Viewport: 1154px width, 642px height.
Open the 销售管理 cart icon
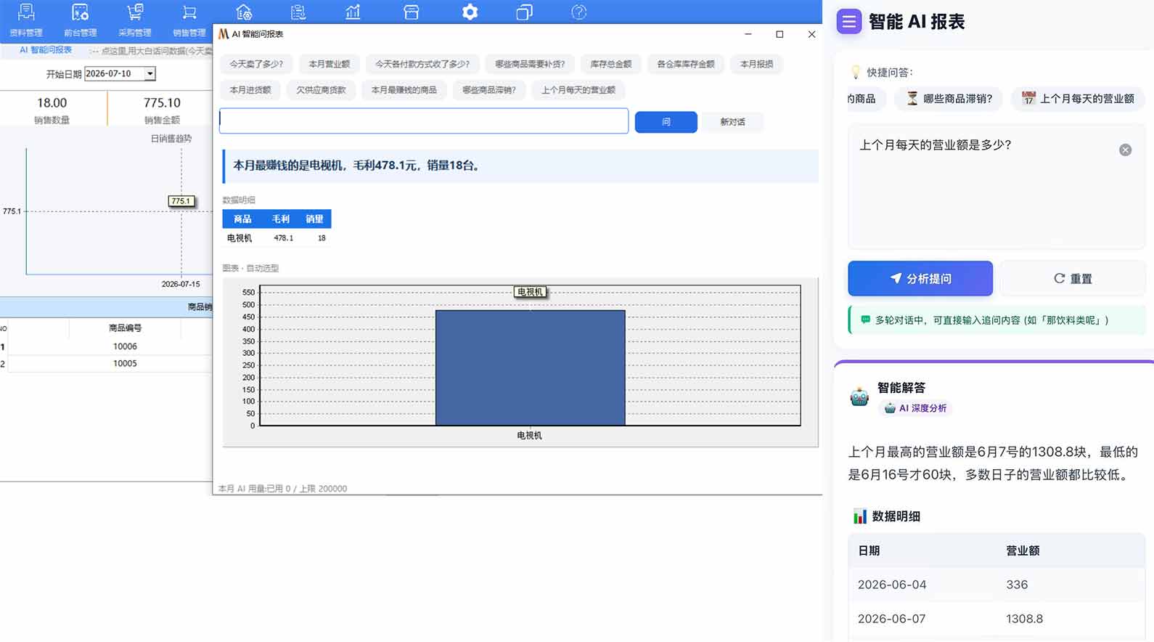pyautogui.click(x=189, y=12)
